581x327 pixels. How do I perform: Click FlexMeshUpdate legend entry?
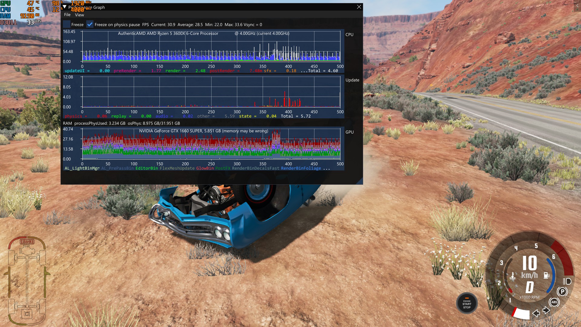pos(177,168)
